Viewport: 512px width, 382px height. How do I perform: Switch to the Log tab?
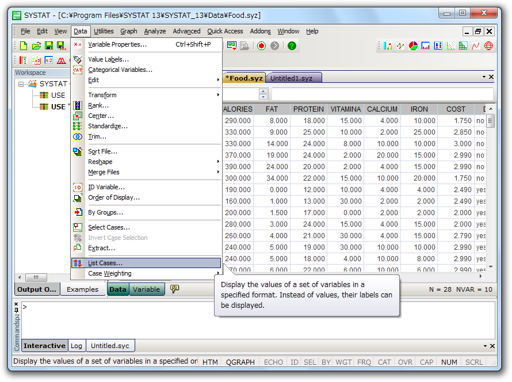(77, 346)
